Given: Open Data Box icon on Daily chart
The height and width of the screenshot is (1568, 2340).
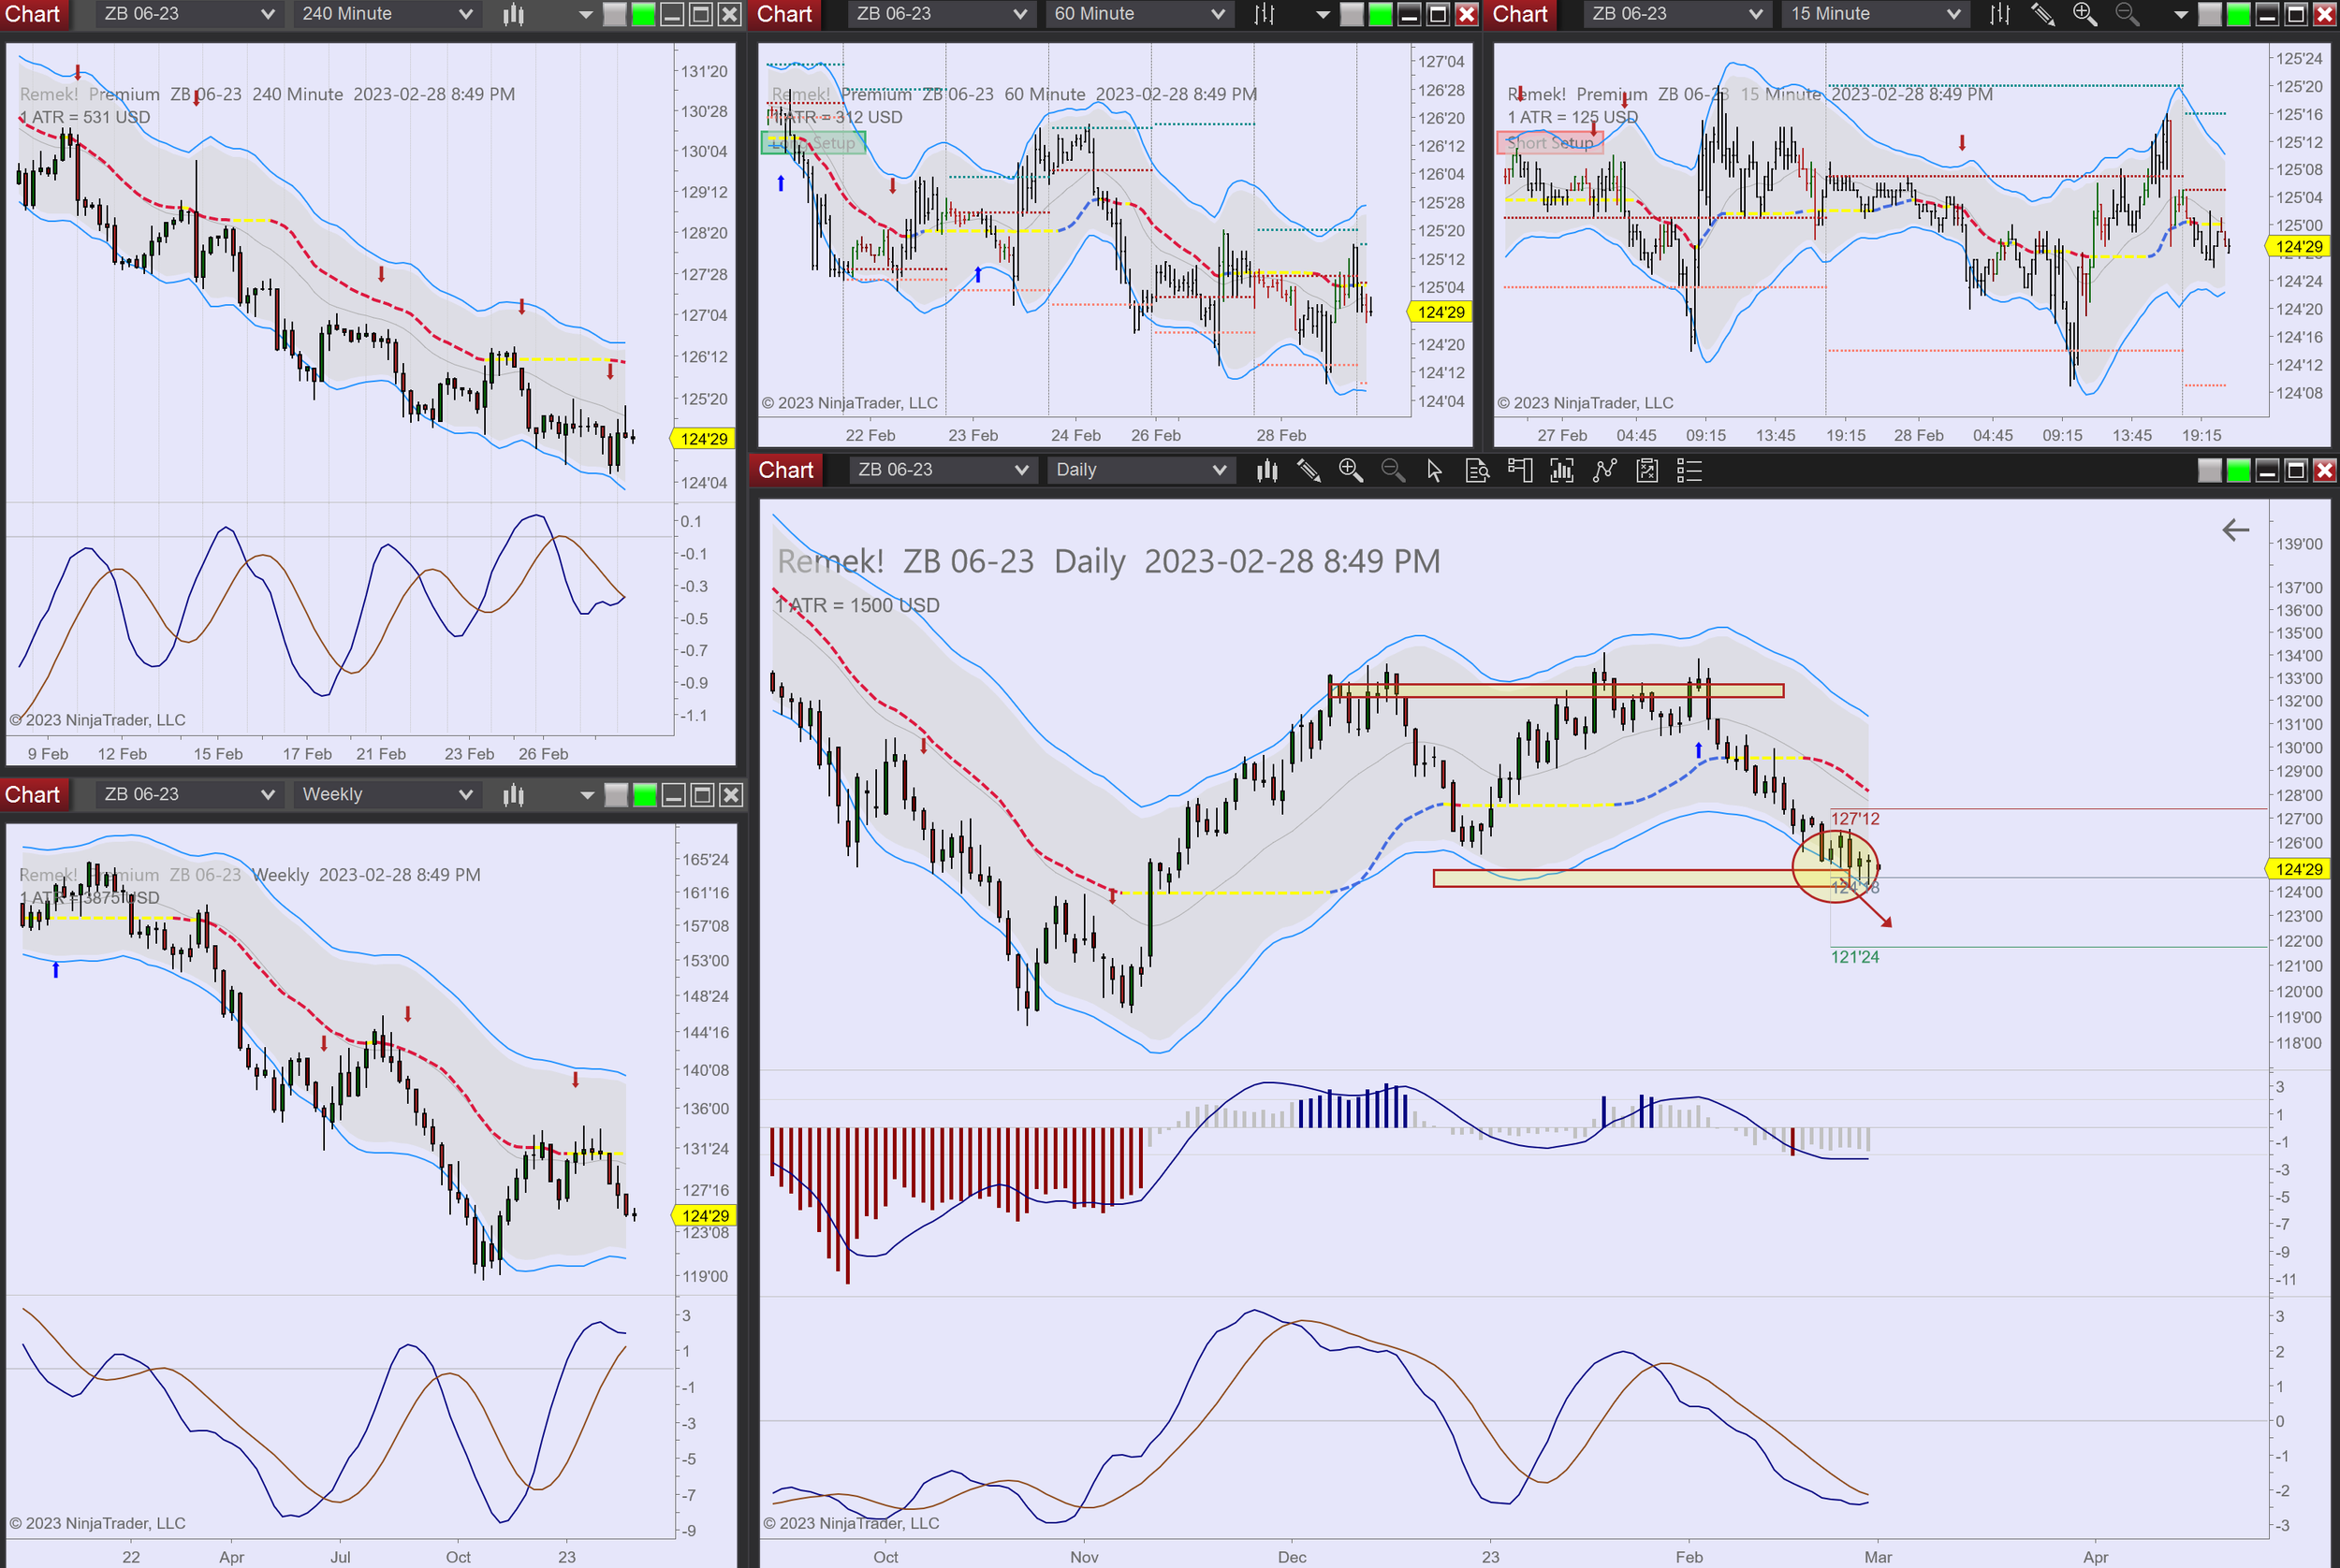Looking at the screenshot, I should (x=1477, y=470).
